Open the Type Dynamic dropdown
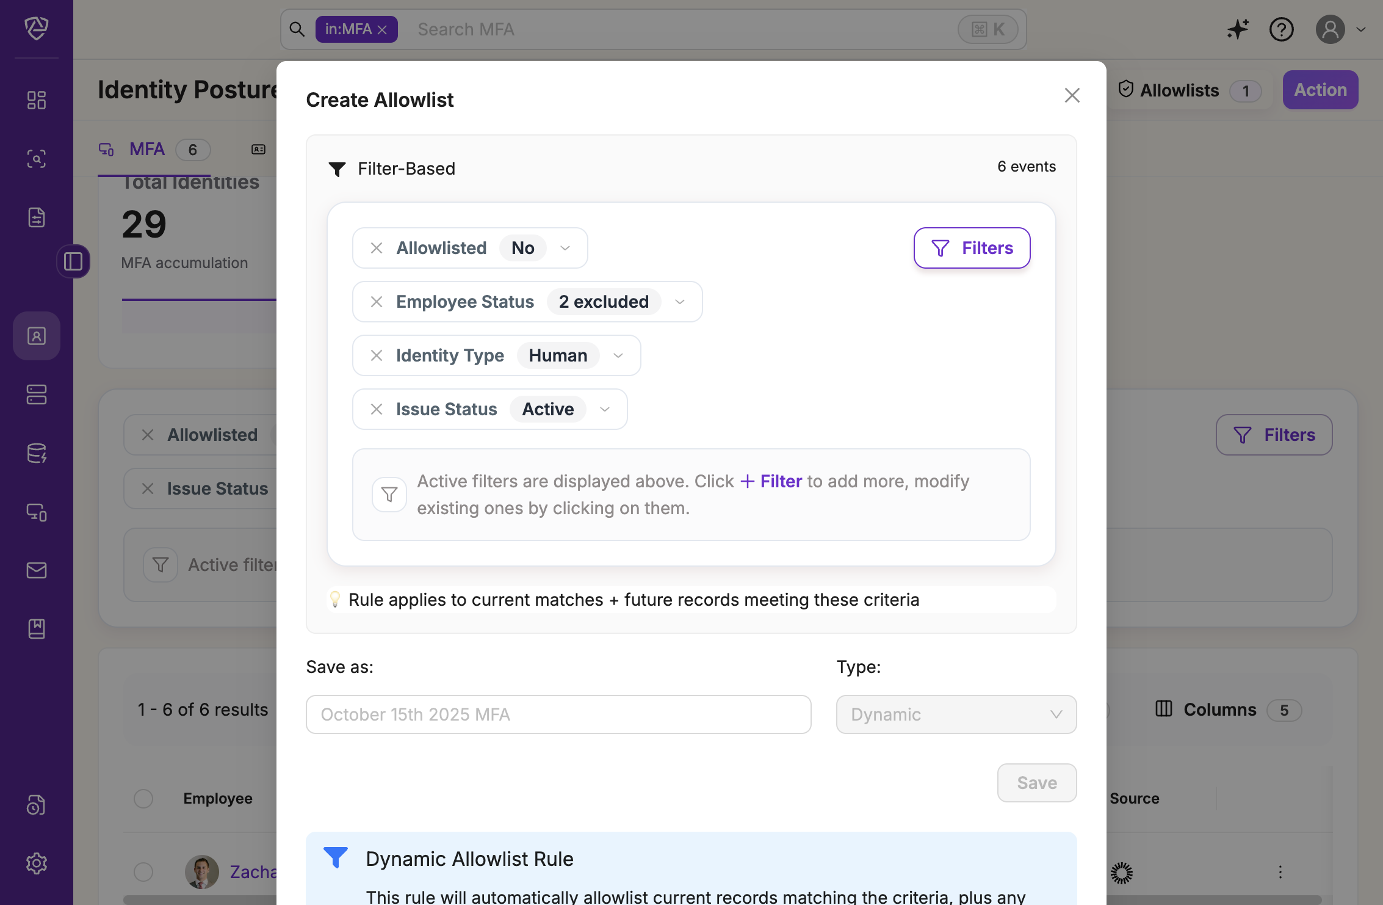 [x=956, y=714]
